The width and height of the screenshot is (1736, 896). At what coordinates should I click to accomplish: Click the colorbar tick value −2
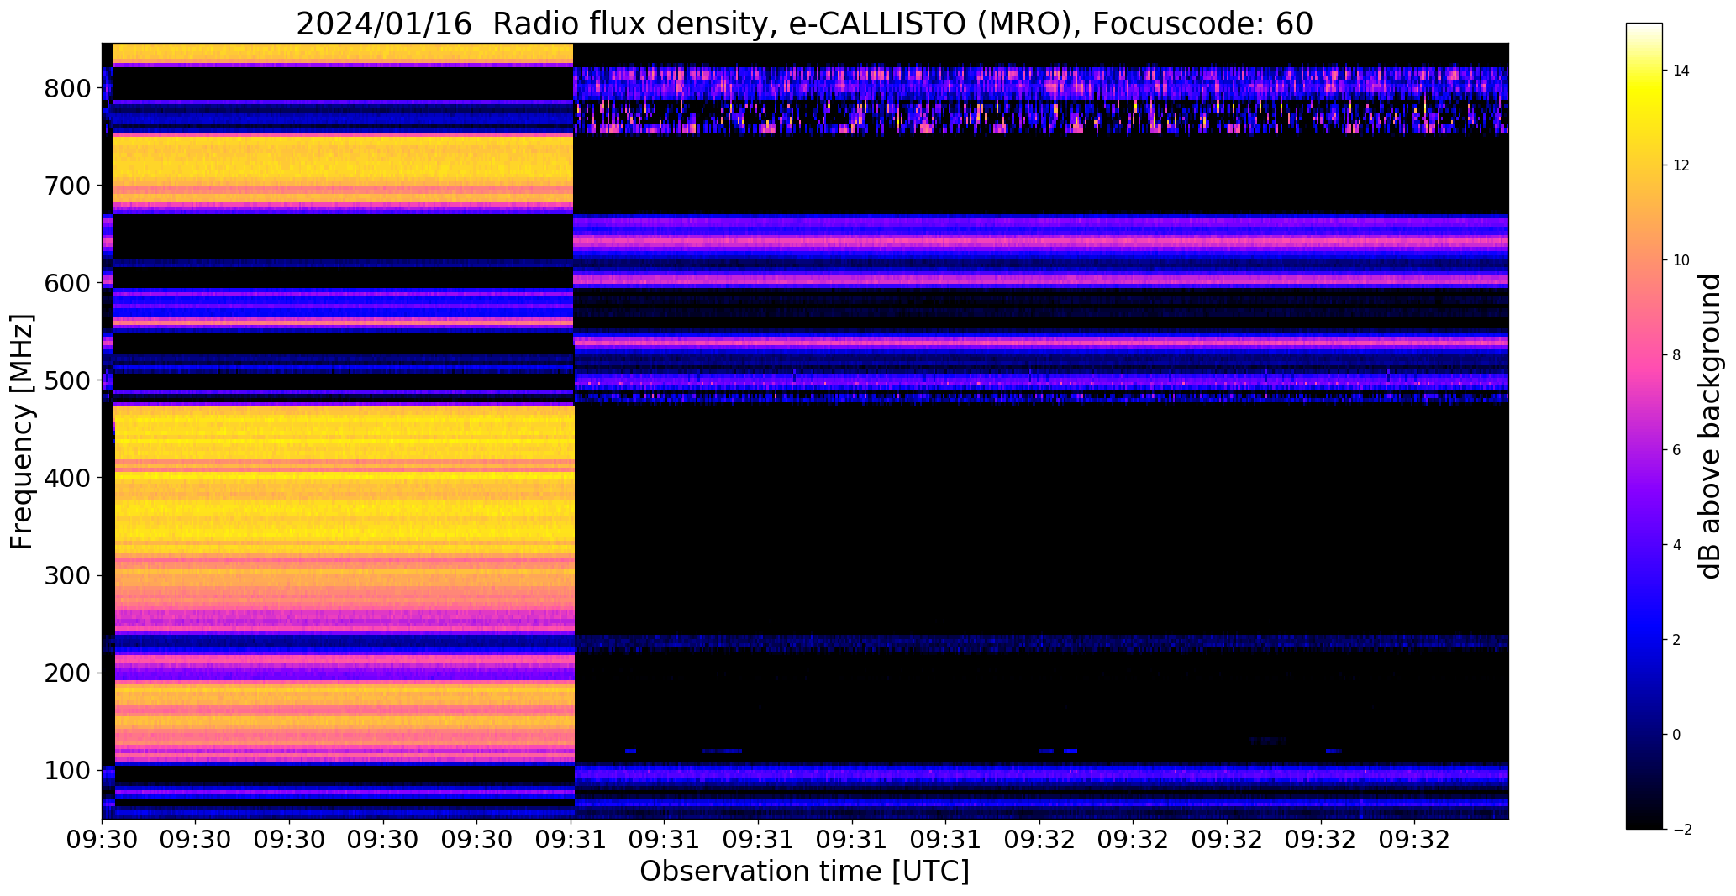pos(1681,830)
